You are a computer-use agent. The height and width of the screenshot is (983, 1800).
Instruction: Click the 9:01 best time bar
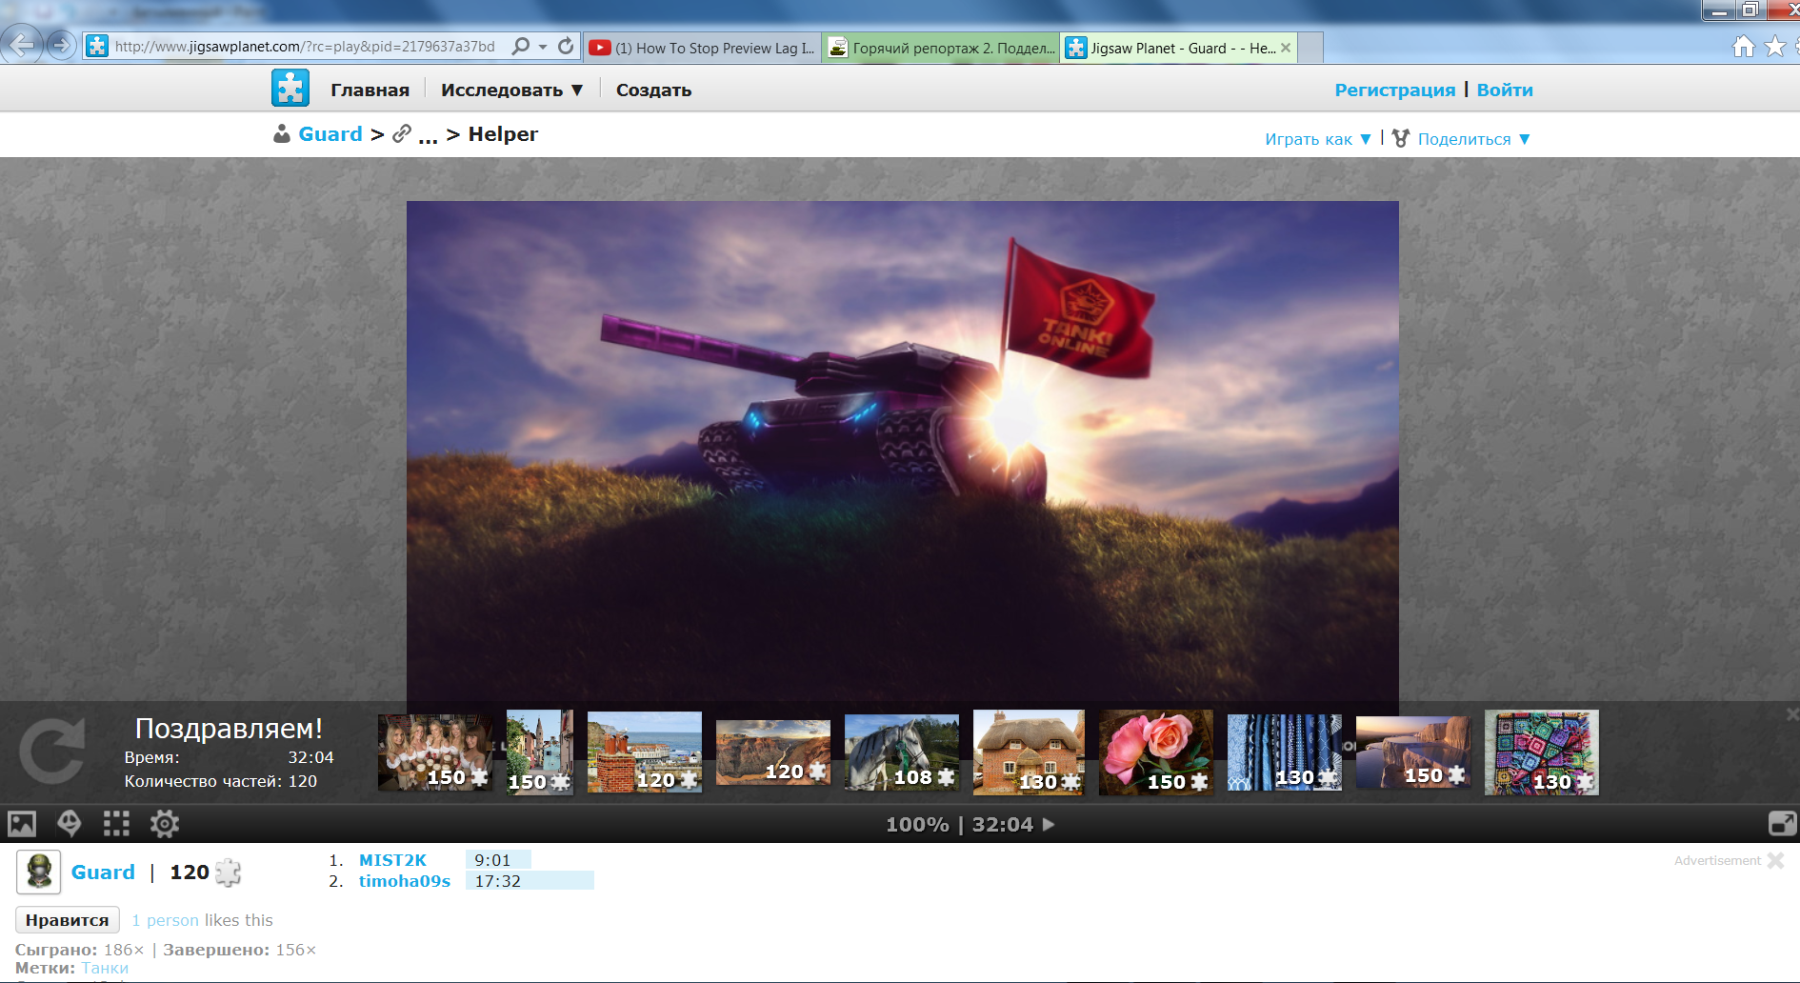(x=498, y=860)
